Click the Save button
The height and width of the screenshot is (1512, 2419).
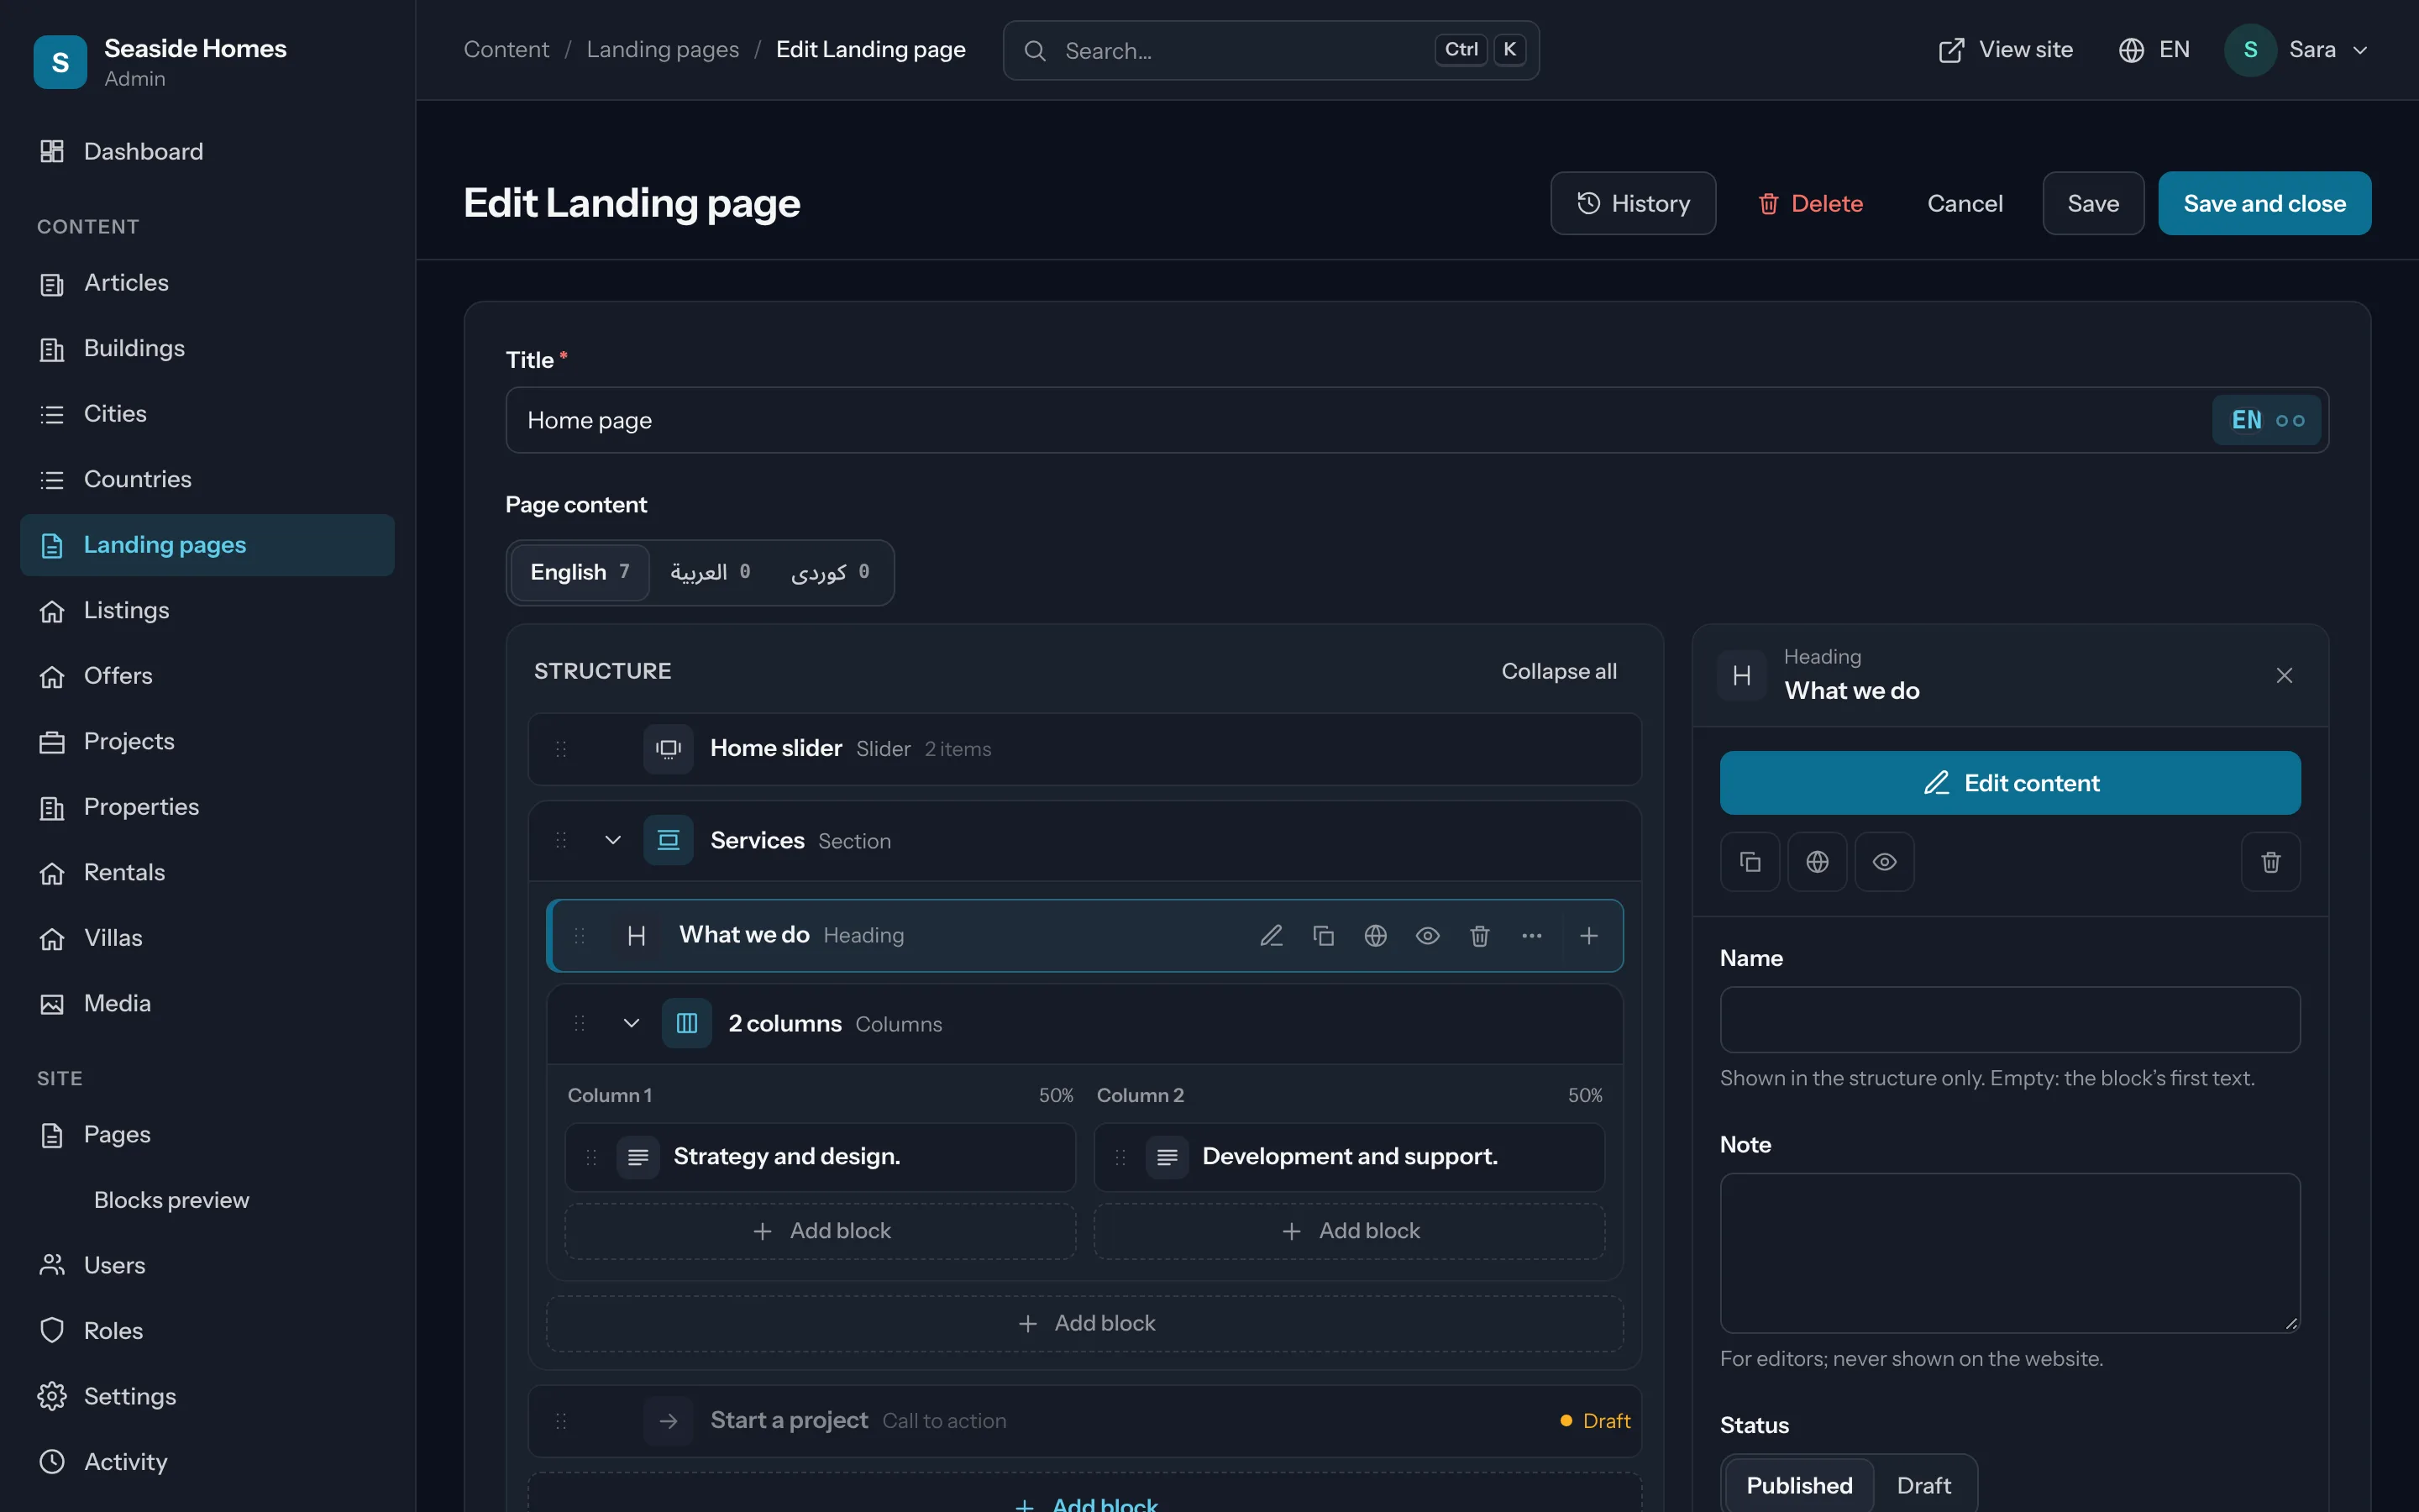[x=2092, y=203]
